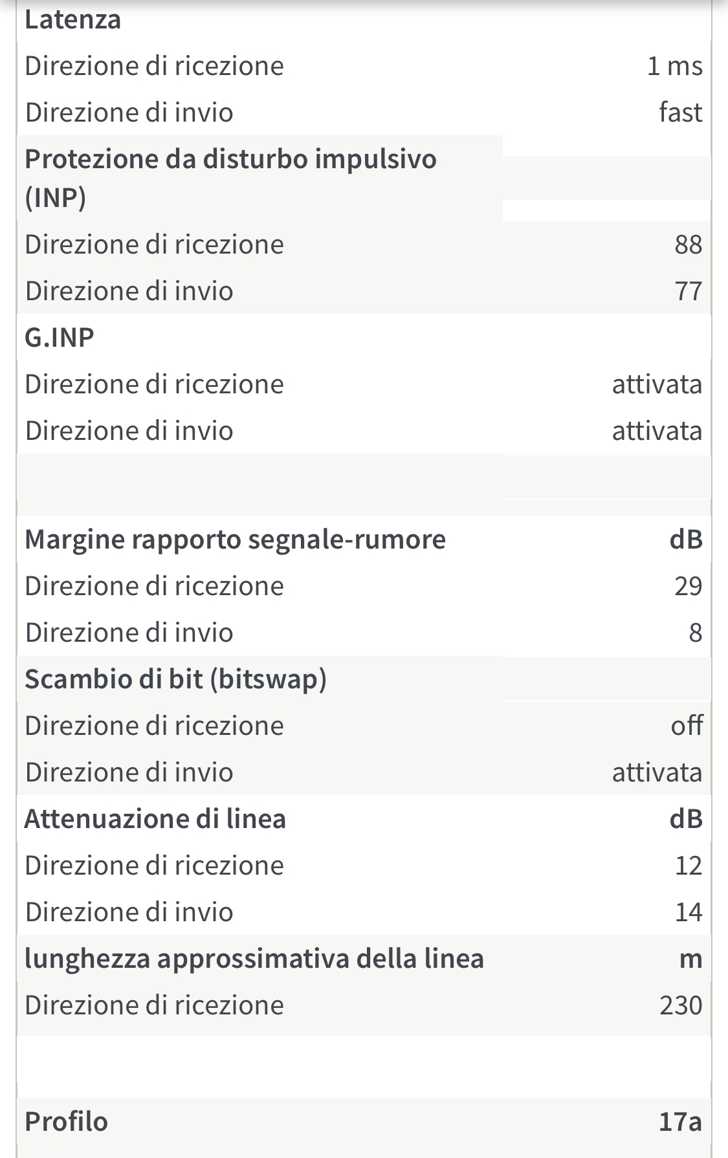Click the Margine rapporto segnale-rumore heading
Image resolution: width=728 pixels, height=1158 pixels.
tap(235, 540)
